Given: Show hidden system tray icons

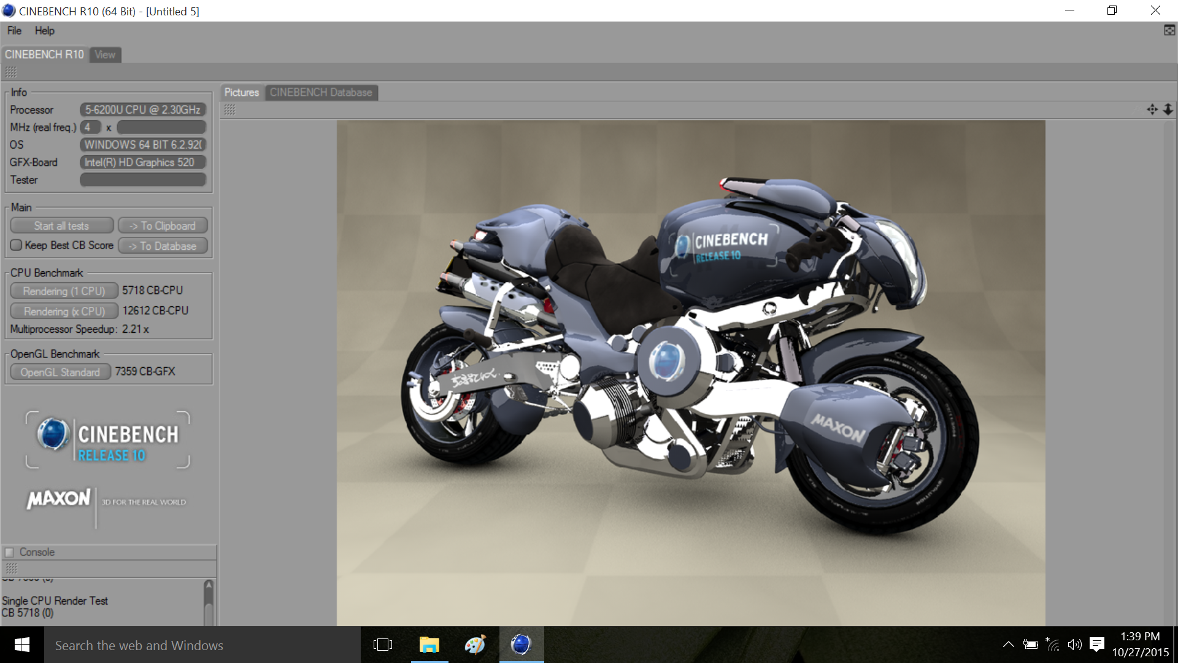Looking at the screenshot, I should pos(1008,645).
